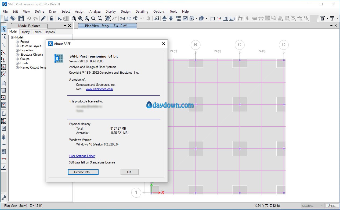
Task: Switch to the Reports tab in Model Explorer
Action: [50, 32]
